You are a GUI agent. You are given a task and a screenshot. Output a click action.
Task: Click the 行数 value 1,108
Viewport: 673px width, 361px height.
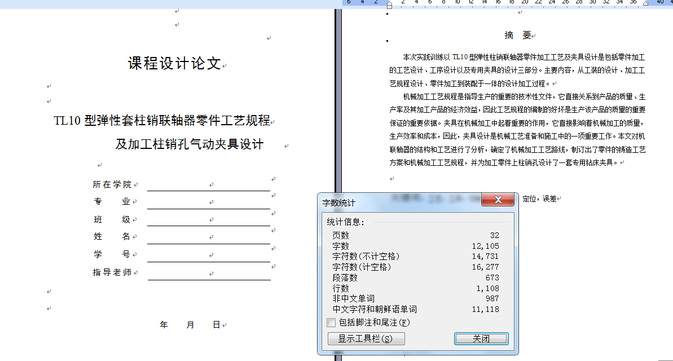pyautogui.click(x=487, y=288)
